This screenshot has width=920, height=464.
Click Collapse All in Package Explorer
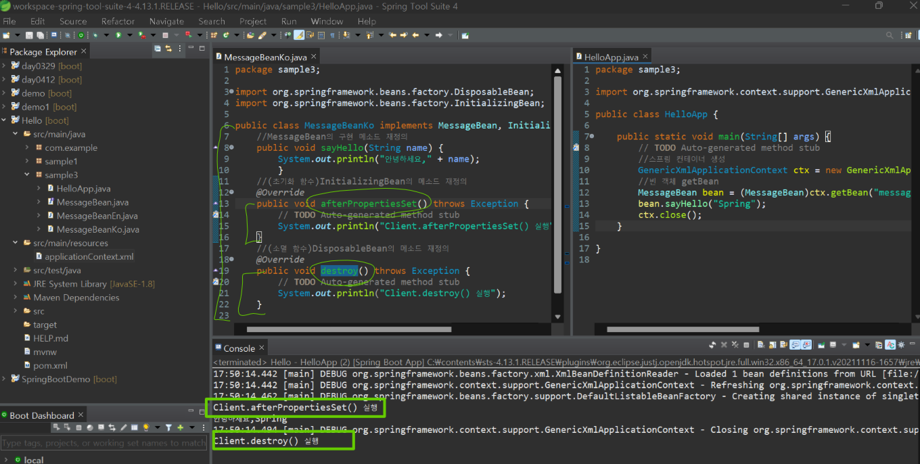[x=158, y=49]
